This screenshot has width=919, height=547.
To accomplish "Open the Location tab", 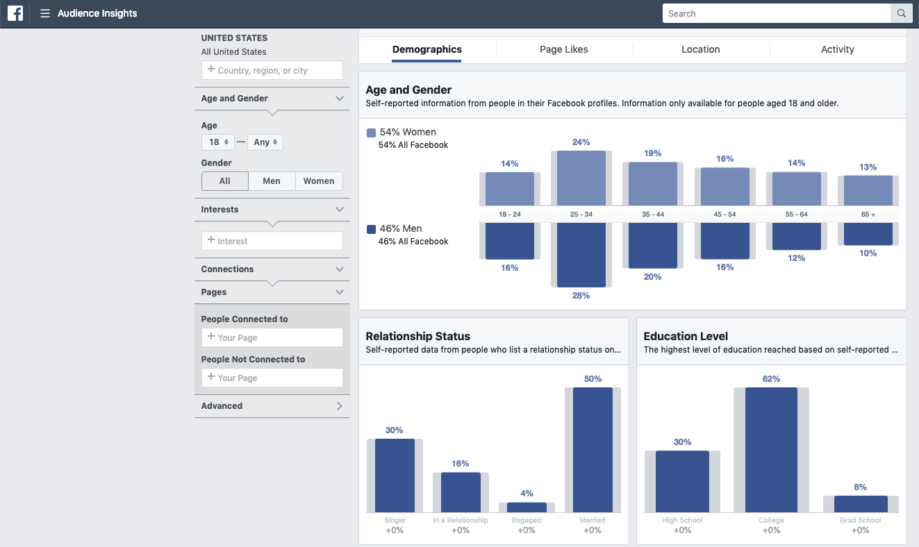I will click(700, 49).
